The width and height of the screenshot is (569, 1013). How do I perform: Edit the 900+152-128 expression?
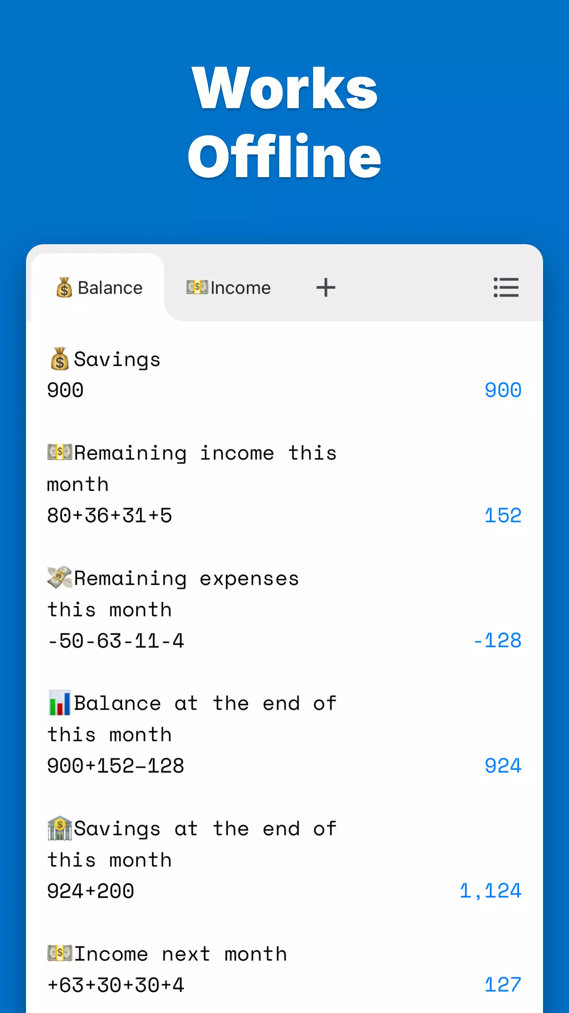click(x=116, y=766)
